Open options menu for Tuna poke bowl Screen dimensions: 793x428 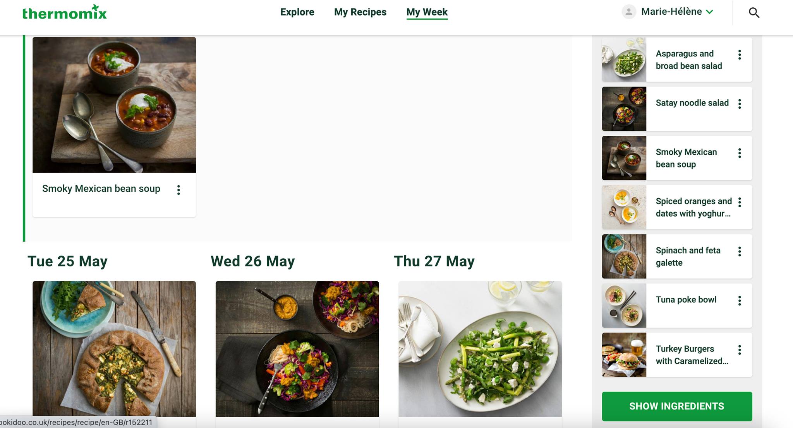tap(740, 301)
